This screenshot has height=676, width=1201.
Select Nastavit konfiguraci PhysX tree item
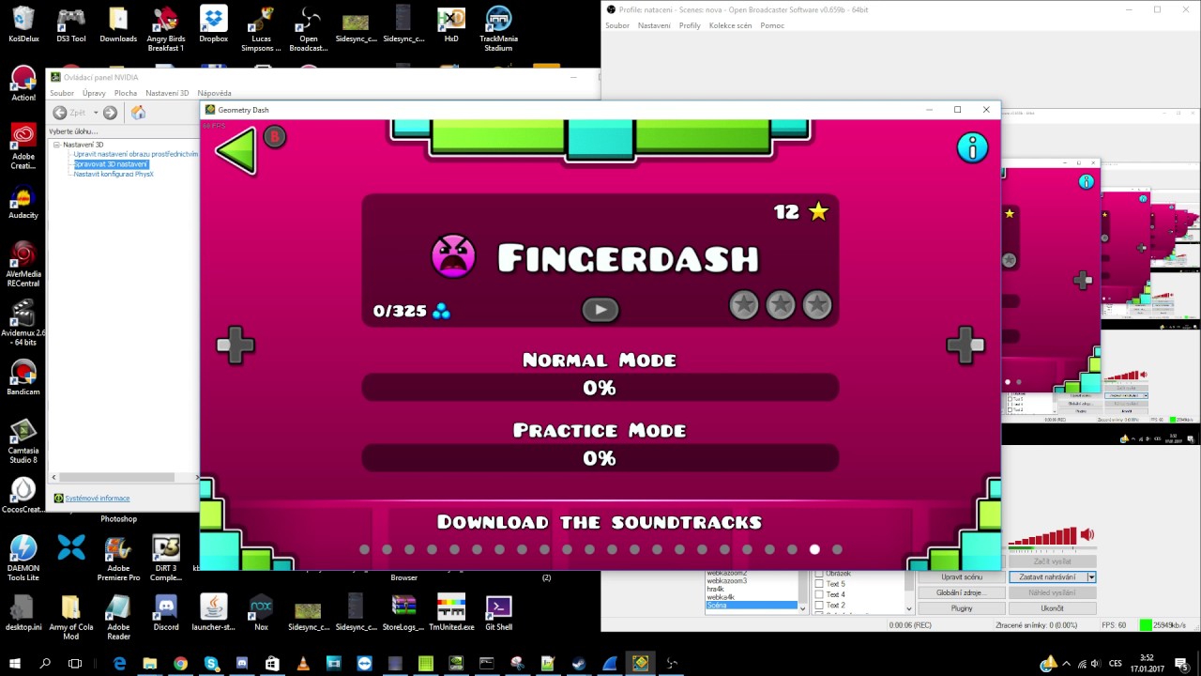click(114, 174)
